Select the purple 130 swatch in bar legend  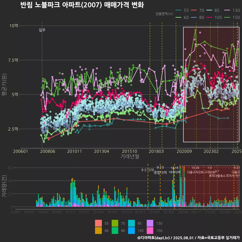click(x=150, y=223)
